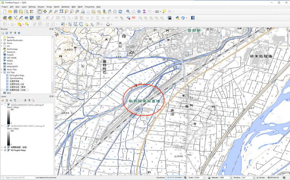
Task: Select the WMS/WMTS entry in Browser
Action: pyautogui.click(x=12, y=66)
